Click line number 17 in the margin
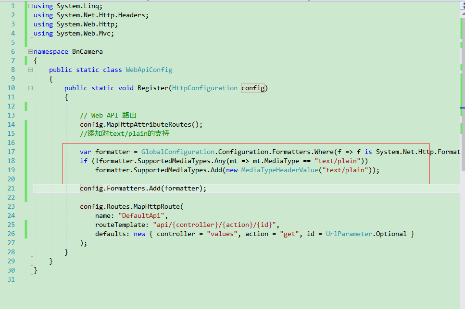Screen dimensions: 465x309 (11, 152)
